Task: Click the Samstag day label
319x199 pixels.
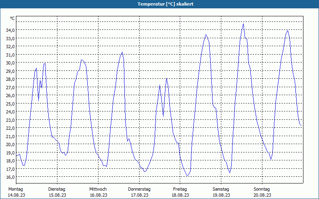Action: [221, 189]
